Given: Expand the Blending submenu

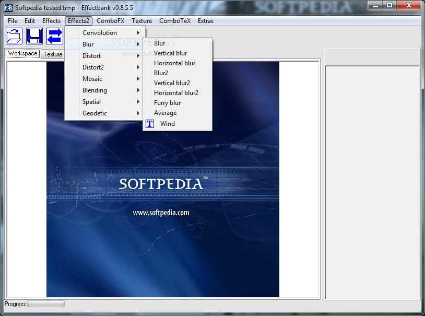Looking at the screenshot, I should (x=104, y=90).
